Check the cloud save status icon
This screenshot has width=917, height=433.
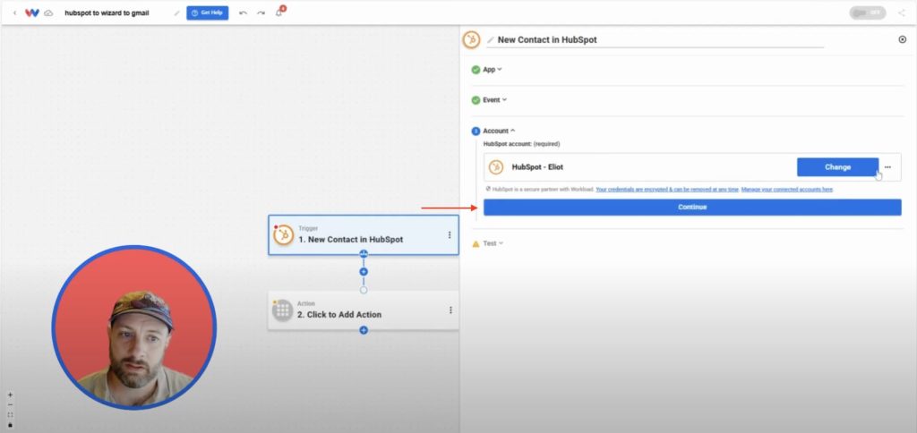tap(48, 13)
